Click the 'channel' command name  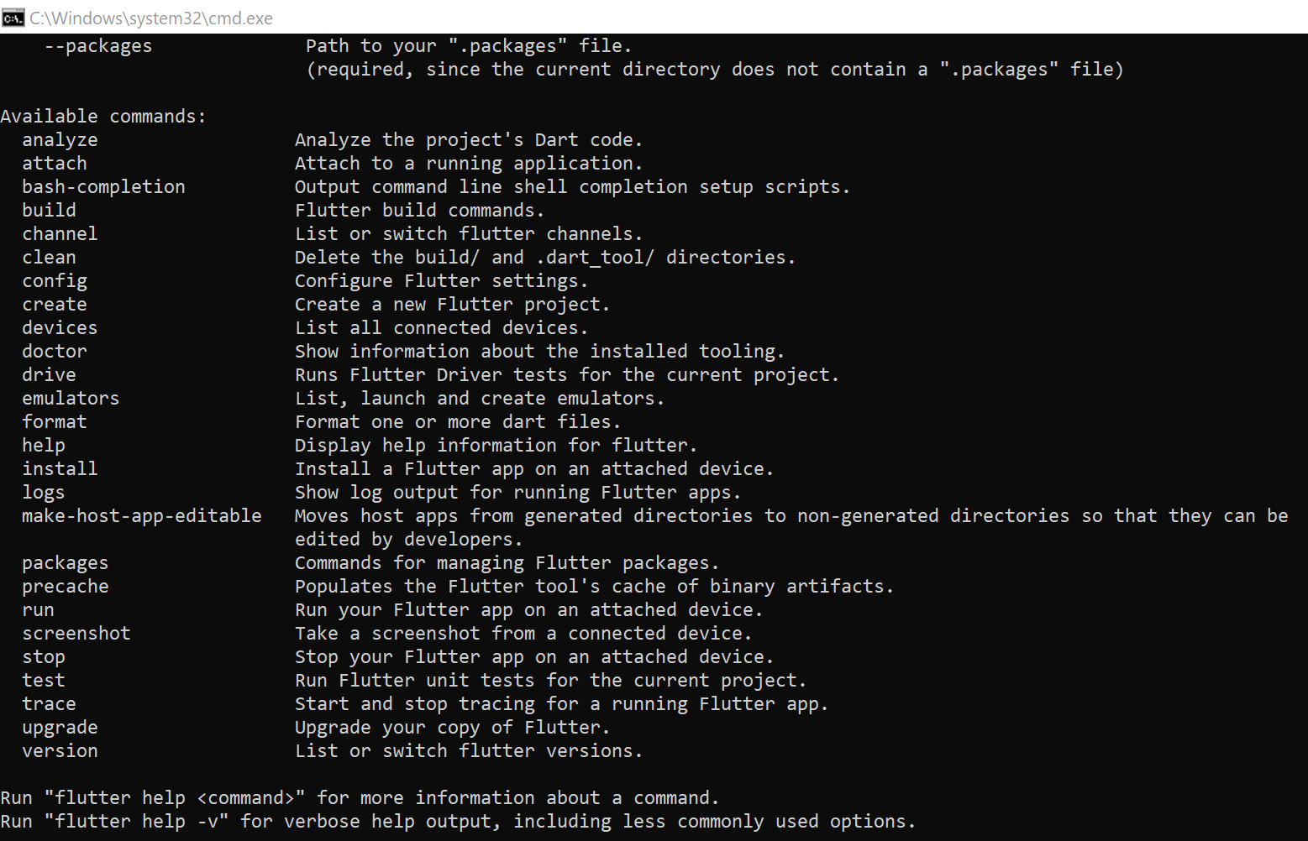[60, 234]
